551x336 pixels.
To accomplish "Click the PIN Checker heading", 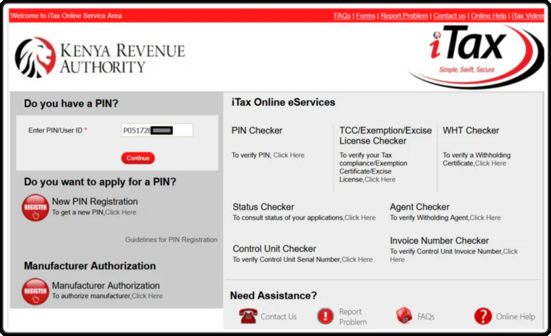I will click(257, 131).
